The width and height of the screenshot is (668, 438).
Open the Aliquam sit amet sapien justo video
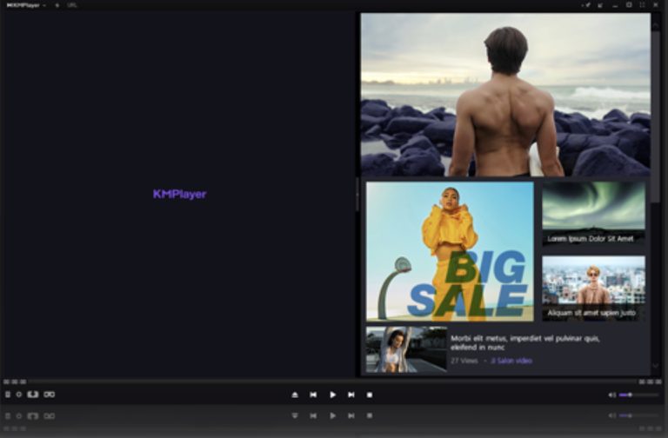tap(593, 288)
